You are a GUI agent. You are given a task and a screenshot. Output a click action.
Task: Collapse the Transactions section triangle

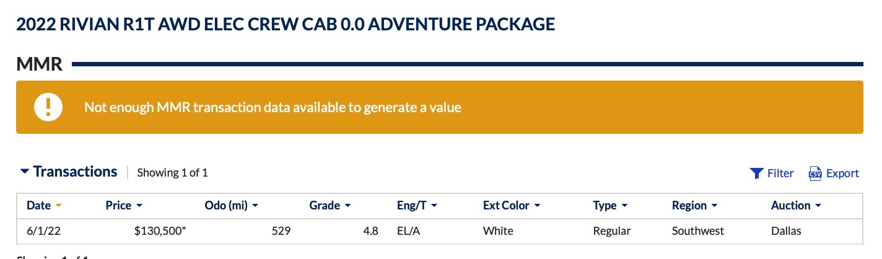pos(25,172)
